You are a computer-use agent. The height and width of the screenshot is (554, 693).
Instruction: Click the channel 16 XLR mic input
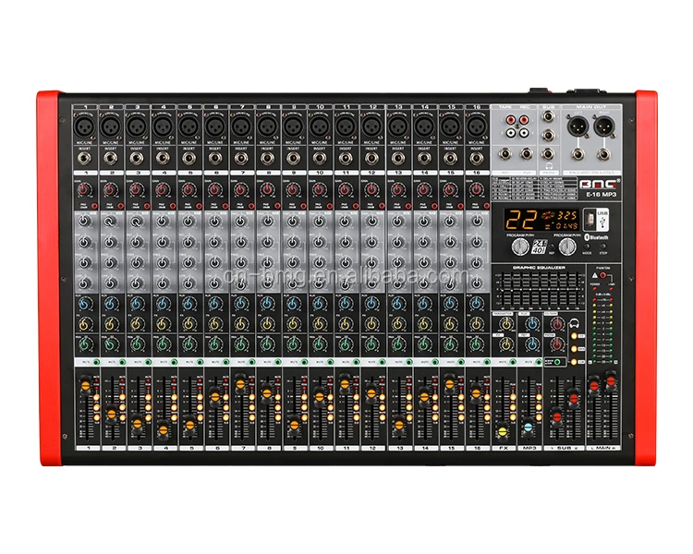pos(477,126)
